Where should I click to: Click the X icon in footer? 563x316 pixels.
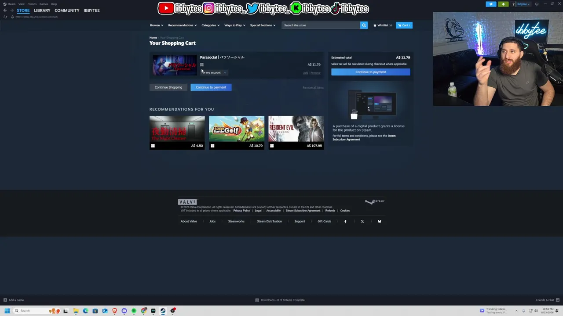point(362,222)
